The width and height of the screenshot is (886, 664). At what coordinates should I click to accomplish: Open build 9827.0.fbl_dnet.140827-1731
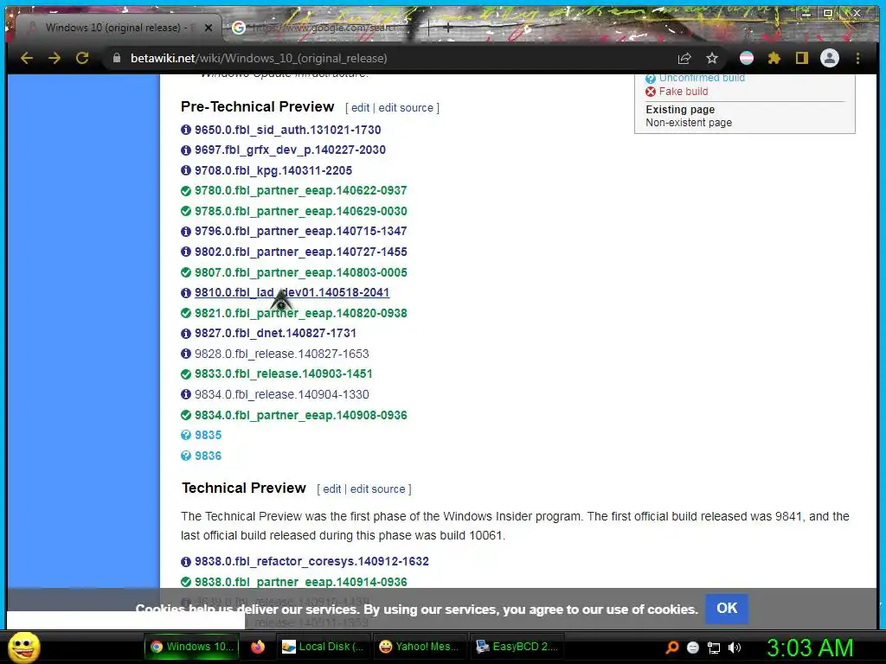(x=275, y=333)
